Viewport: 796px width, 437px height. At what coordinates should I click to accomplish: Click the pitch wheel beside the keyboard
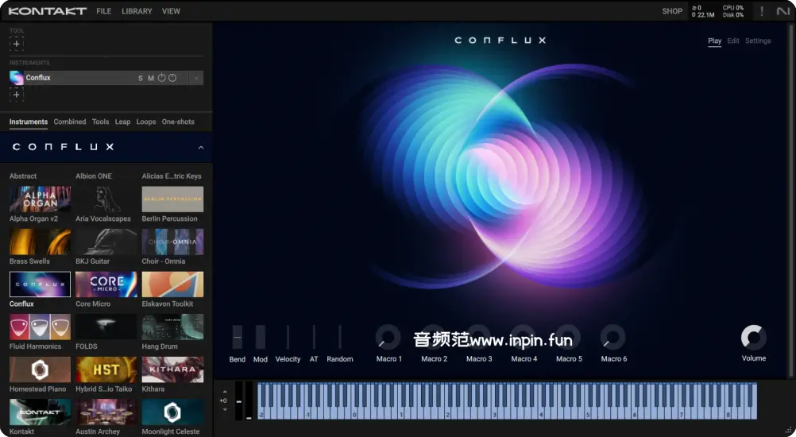pyautogui.click(x=238, y=401)
